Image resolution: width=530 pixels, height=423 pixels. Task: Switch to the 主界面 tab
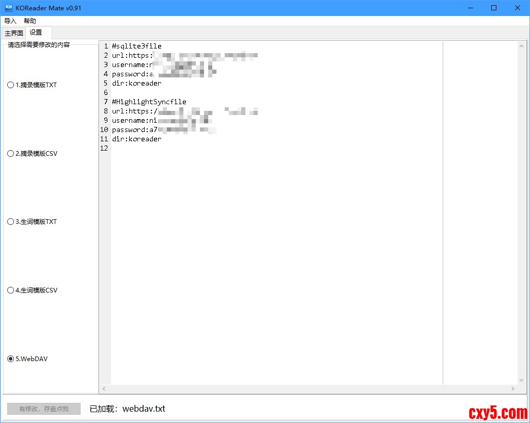pos(14,33)
